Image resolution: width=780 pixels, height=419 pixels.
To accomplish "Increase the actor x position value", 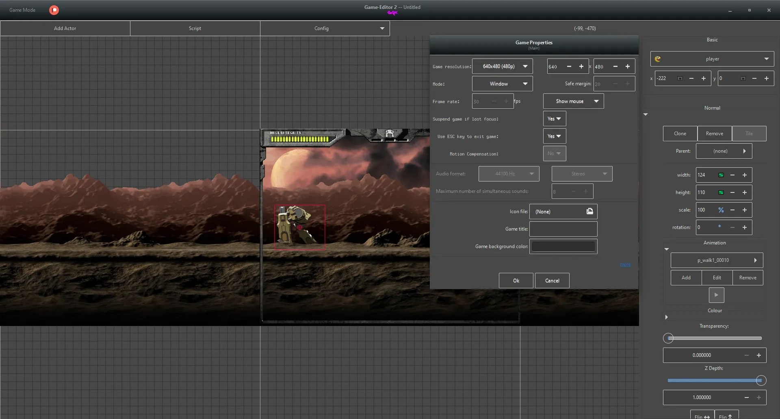I will (x=704, y=78).
